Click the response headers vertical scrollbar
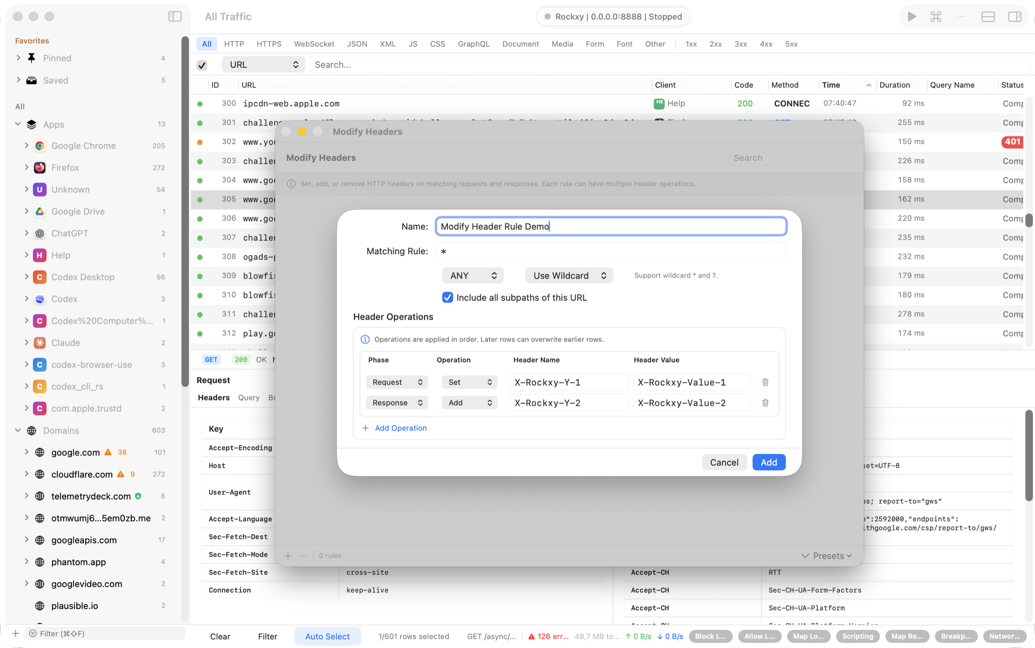Viewport: 1035px width, 648px height. point(1029,455)
